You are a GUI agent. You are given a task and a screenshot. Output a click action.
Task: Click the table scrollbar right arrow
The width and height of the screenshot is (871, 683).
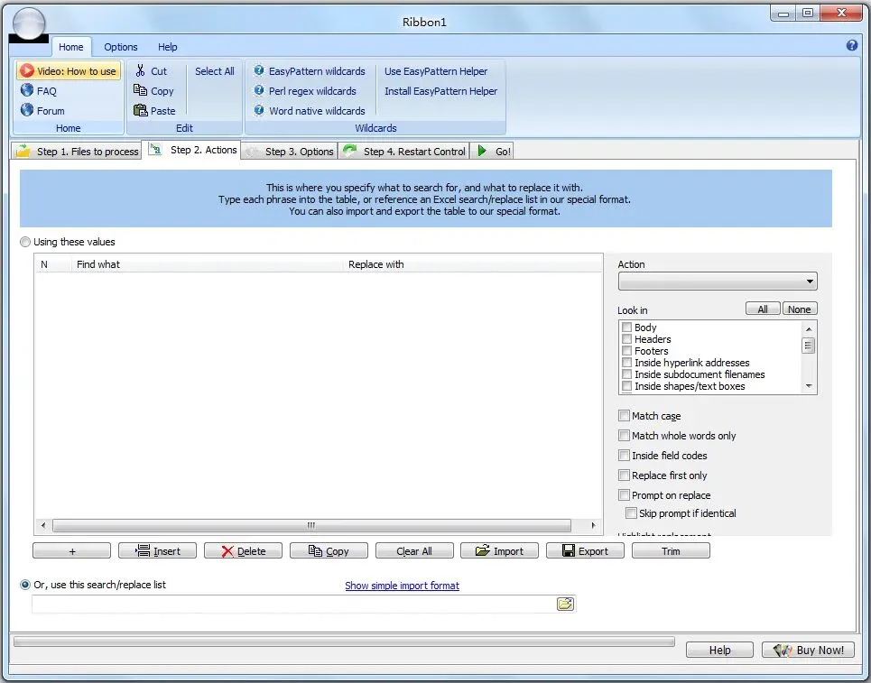point(593,525)
